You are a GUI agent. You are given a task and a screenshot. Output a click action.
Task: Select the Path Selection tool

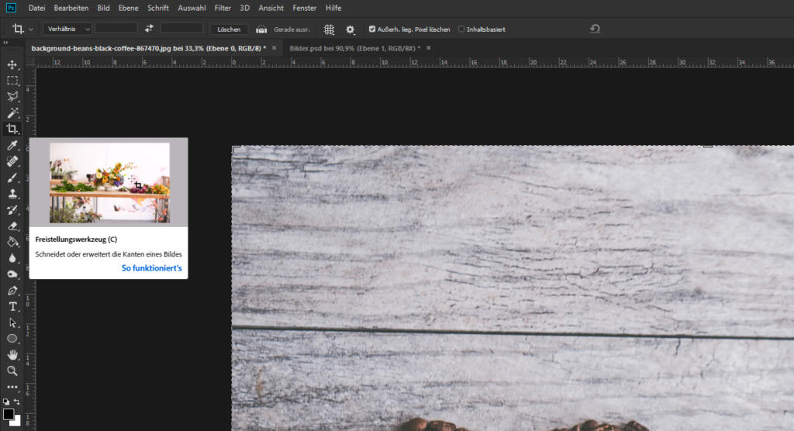point(12,322)
